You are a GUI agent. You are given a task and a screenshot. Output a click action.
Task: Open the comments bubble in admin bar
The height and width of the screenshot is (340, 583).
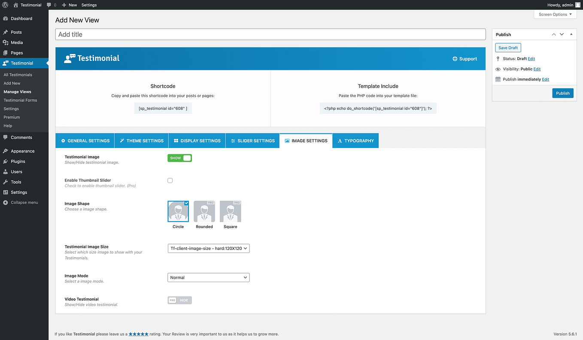pos(51,5)
